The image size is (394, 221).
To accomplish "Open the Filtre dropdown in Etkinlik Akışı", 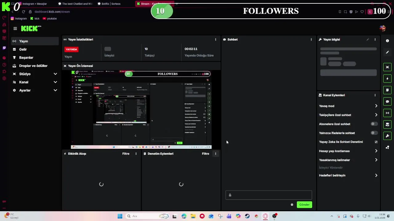I will (x=126, y=154).
